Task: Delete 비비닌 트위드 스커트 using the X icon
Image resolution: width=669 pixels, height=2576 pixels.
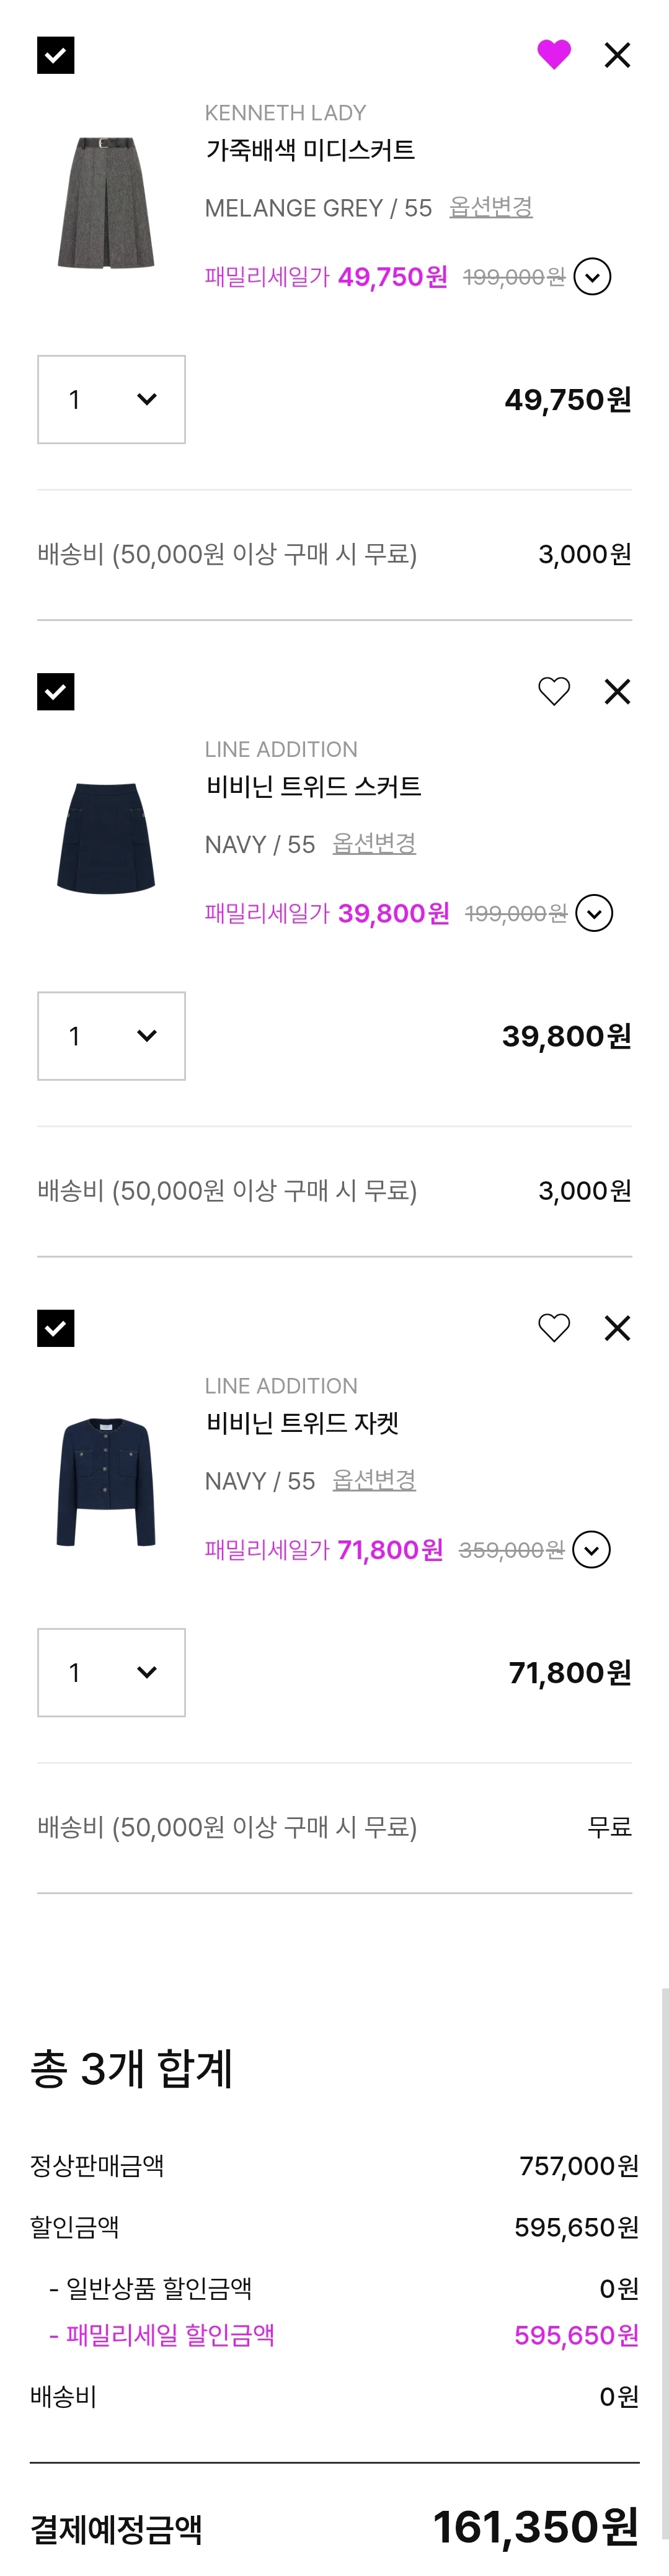Action: point(618,691)
